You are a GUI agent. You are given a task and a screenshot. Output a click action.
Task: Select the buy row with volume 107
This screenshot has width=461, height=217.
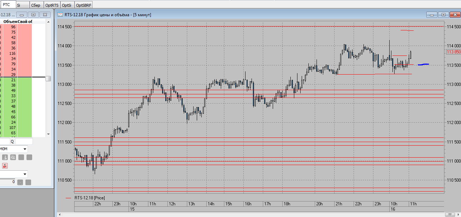[16, 128]
